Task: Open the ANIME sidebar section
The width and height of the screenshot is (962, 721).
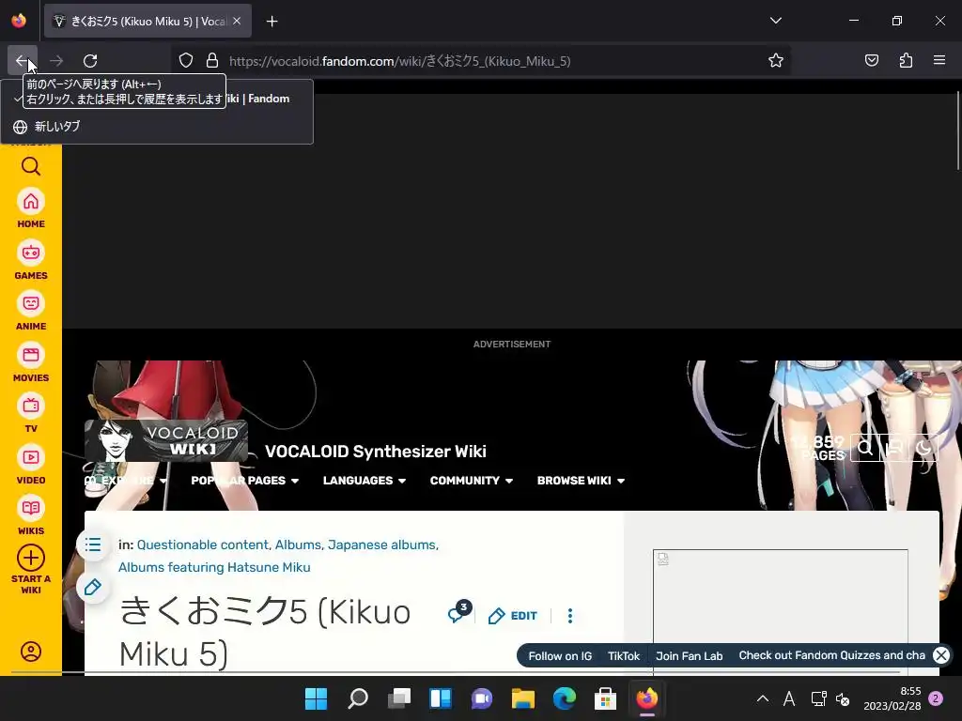Action: click(x=31, y=312)
